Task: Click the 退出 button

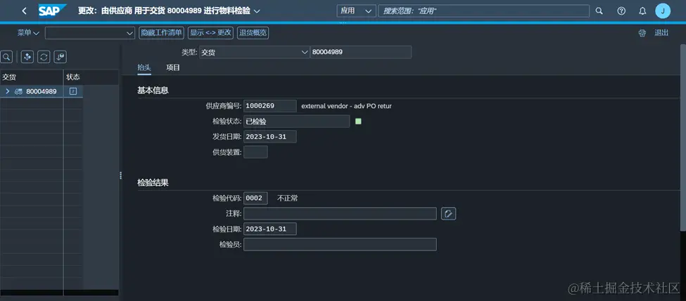Action: [661, 33]
